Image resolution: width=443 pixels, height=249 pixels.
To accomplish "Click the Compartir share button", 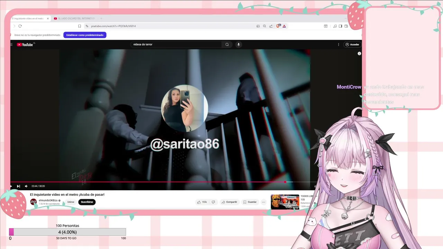I will (x=229, y=202).
